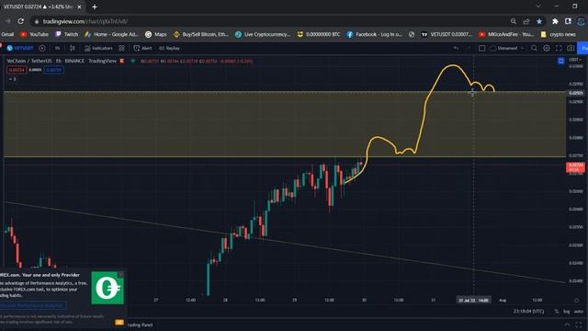Image resolution: width=588 pixels, height=331 pixels.
Task: Click the blue buy price box
Action: (x=53, y=70)
